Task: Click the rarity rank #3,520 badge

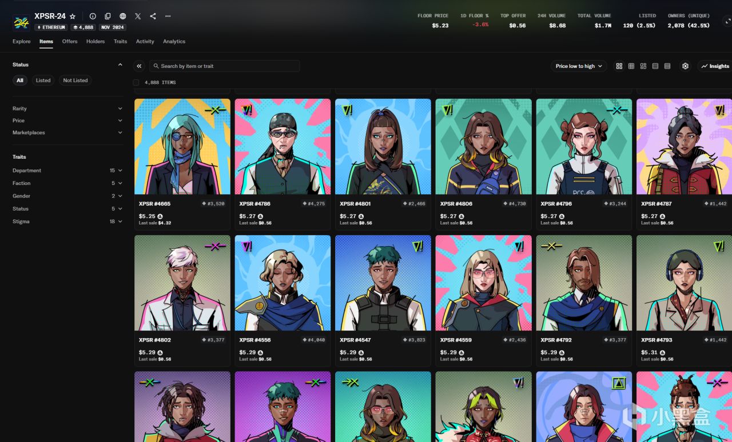Action: pos(213,204)
